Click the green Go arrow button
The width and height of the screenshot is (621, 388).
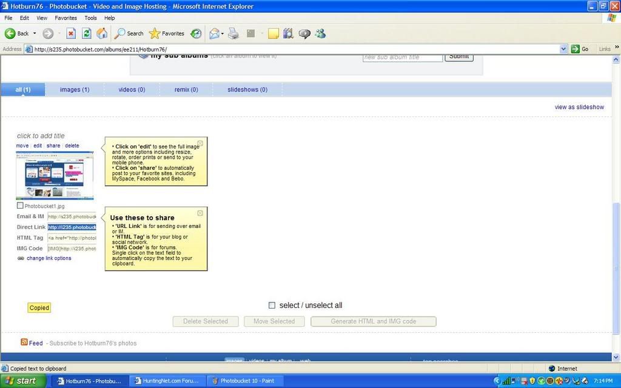coord(576,49)
